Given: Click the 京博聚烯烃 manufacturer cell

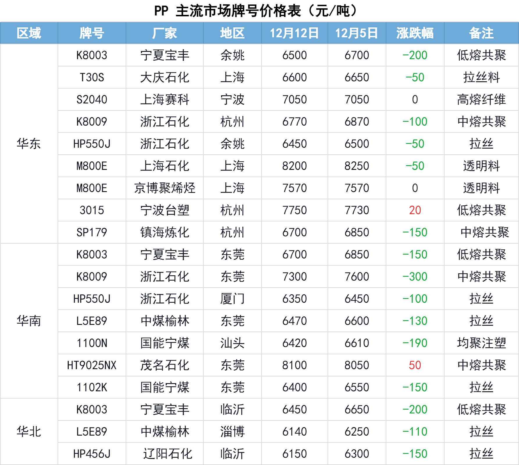Looking at the screenshot, I should pos(164,188).
